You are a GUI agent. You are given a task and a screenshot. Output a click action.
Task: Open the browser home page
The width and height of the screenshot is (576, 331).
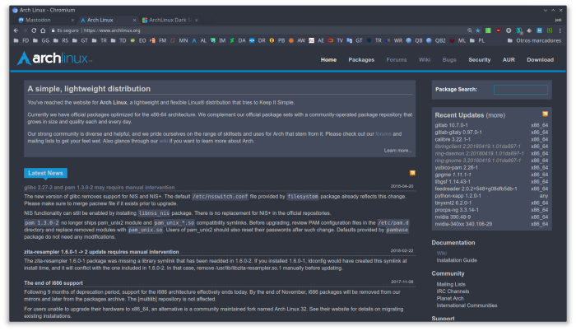click(x=43, y=30)
